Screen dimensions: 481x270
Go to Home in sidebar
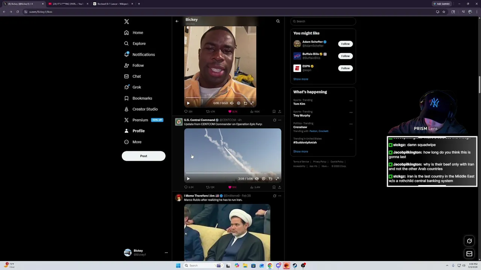[x=134, y=33]
